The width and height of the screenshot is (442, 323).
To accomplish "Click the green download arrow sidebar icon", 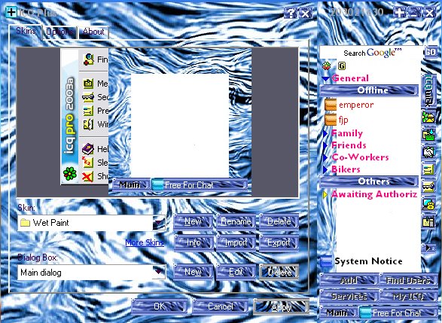I will pyautogui.click(x=428, y=135).
